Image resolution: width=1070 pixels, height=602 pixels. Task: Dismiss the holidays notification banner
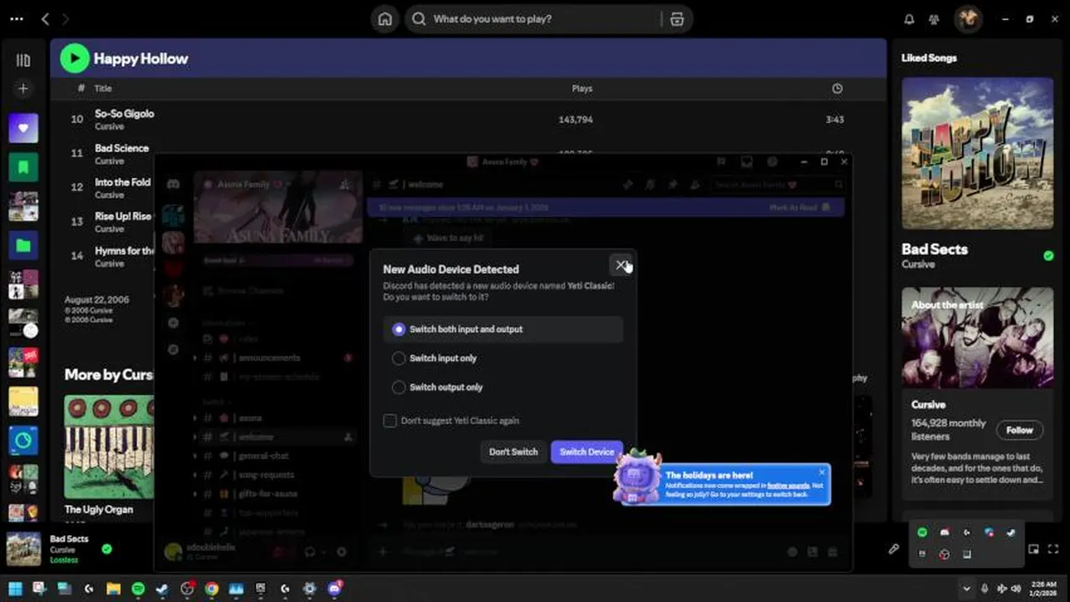(x=821, y=472)
